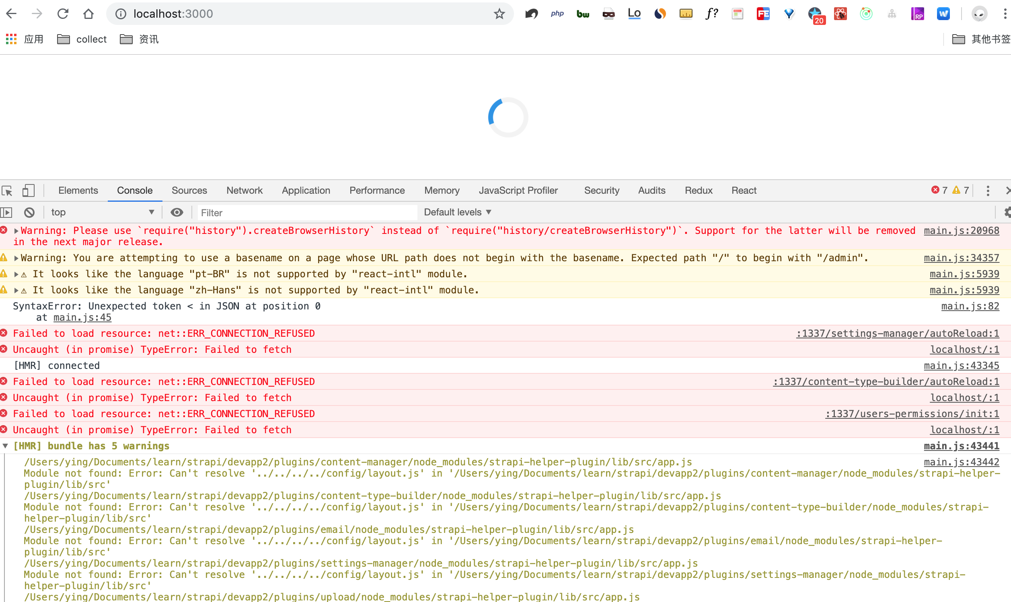Activate the inspect element picker
Image resolution: width=1011 pixels, height=602 pixels.
(7, 190)
